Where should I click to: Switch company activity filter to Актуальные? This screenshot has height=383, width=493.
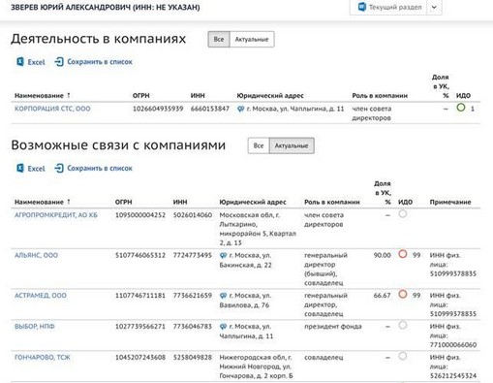(x=252, y=40)
